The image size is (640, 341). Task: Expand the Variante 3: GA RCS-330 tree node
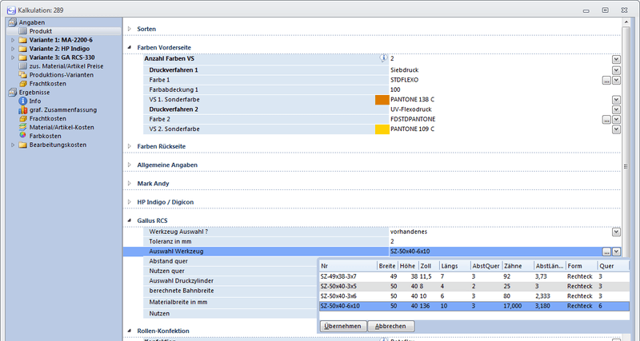[x=13, y=57]
